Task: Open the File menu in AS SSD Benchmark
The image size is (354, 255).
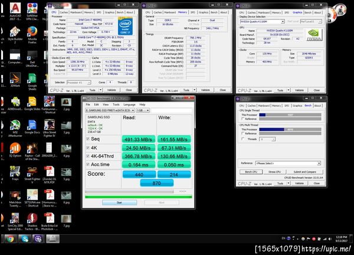Action: [x=88, y=104]
